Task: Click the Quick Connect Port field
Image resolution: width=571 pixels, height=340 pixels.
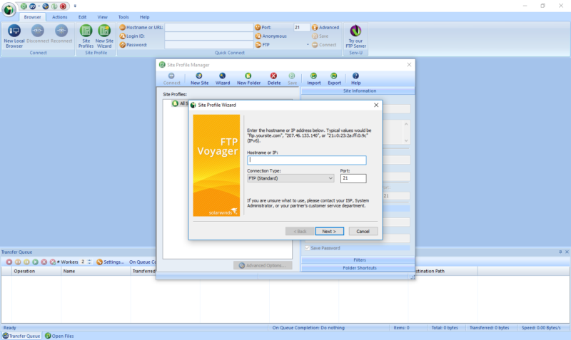Action: tap(301, 27)
